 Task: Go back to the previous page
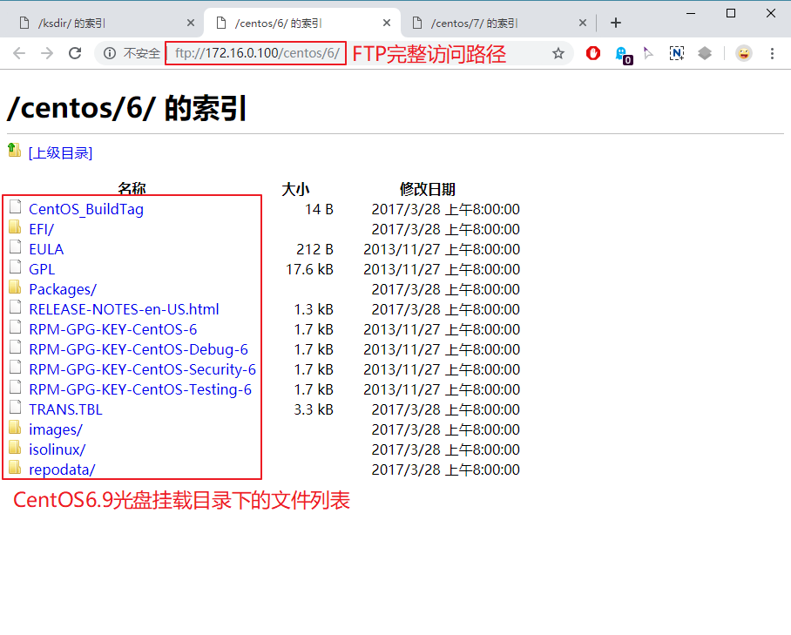point(19,53)
